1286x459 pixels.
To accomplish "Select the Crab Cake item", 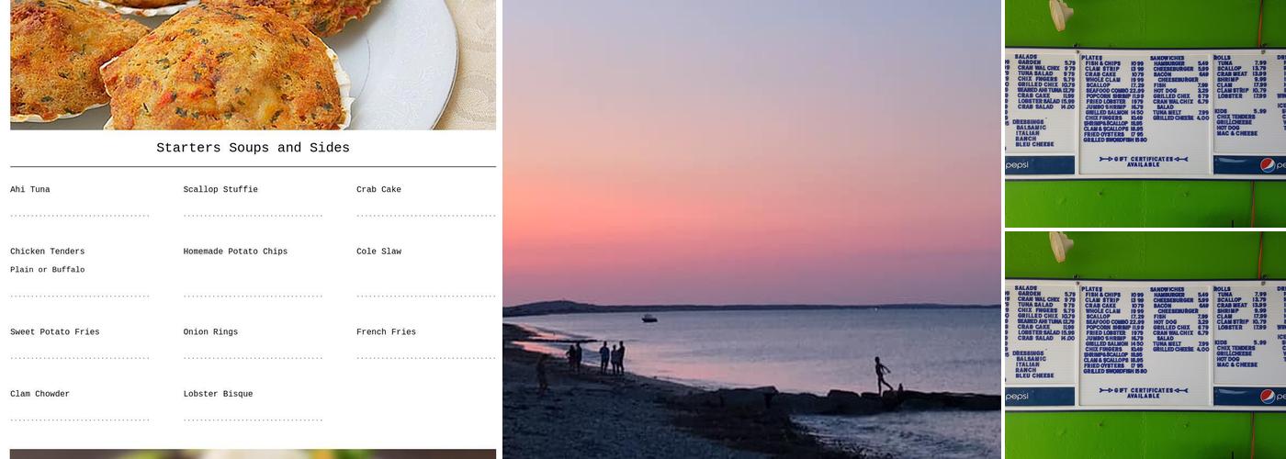I will point(378,190).
